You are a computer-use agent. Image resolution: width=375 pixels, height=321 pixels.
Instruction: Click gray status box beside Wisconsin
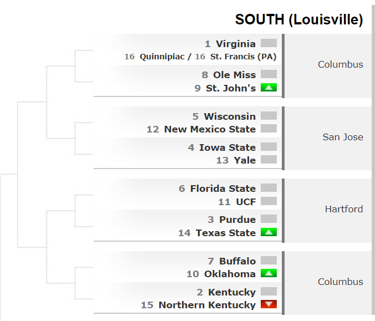coord(268,116)
